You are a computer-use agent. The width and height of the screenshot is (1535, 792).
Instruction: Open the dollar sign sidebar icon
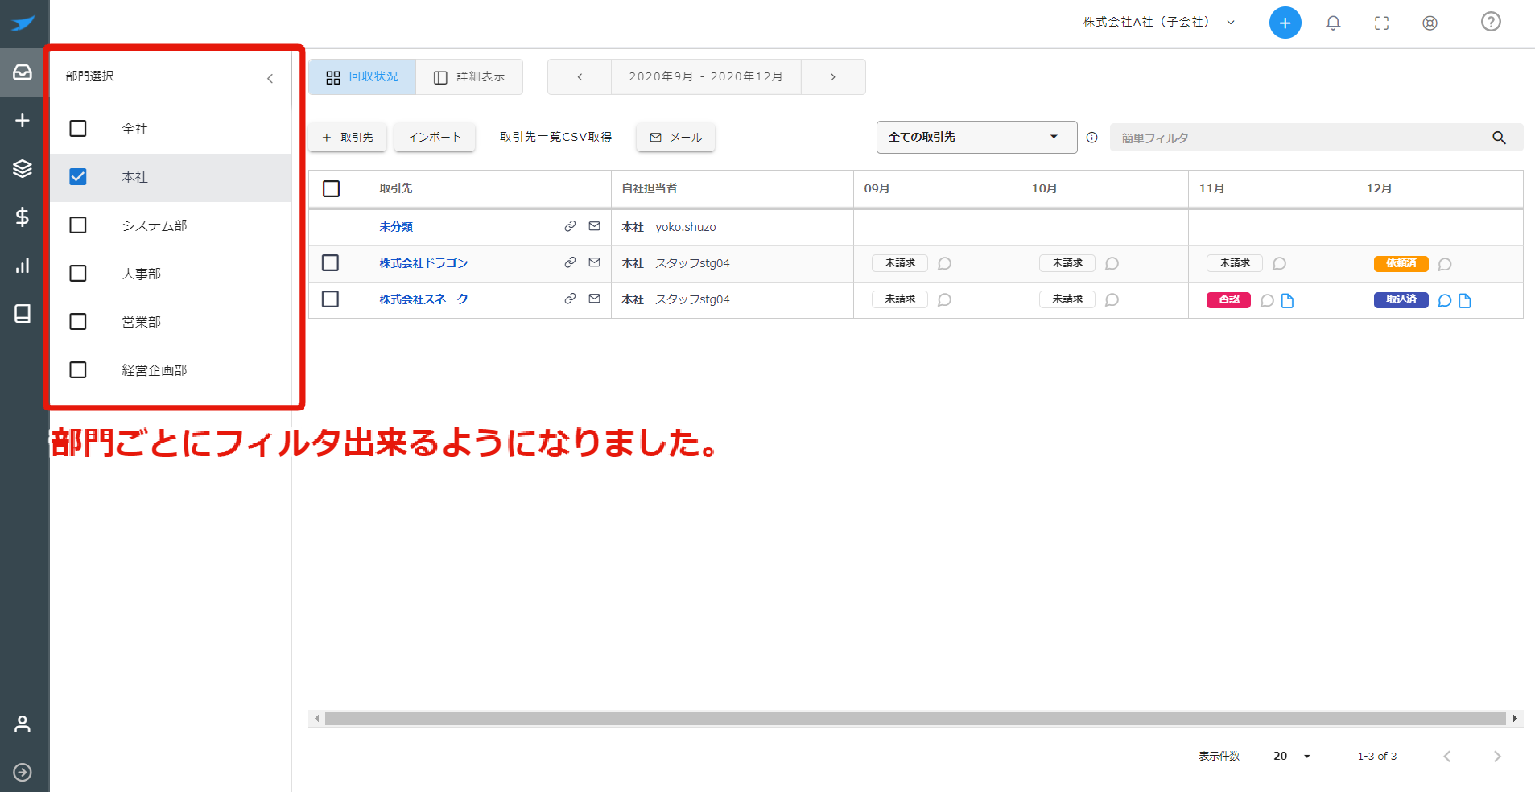(23, 217)
